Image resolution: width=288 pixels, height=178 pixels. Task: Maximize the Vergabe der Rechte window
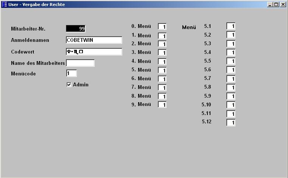[276, 5]
